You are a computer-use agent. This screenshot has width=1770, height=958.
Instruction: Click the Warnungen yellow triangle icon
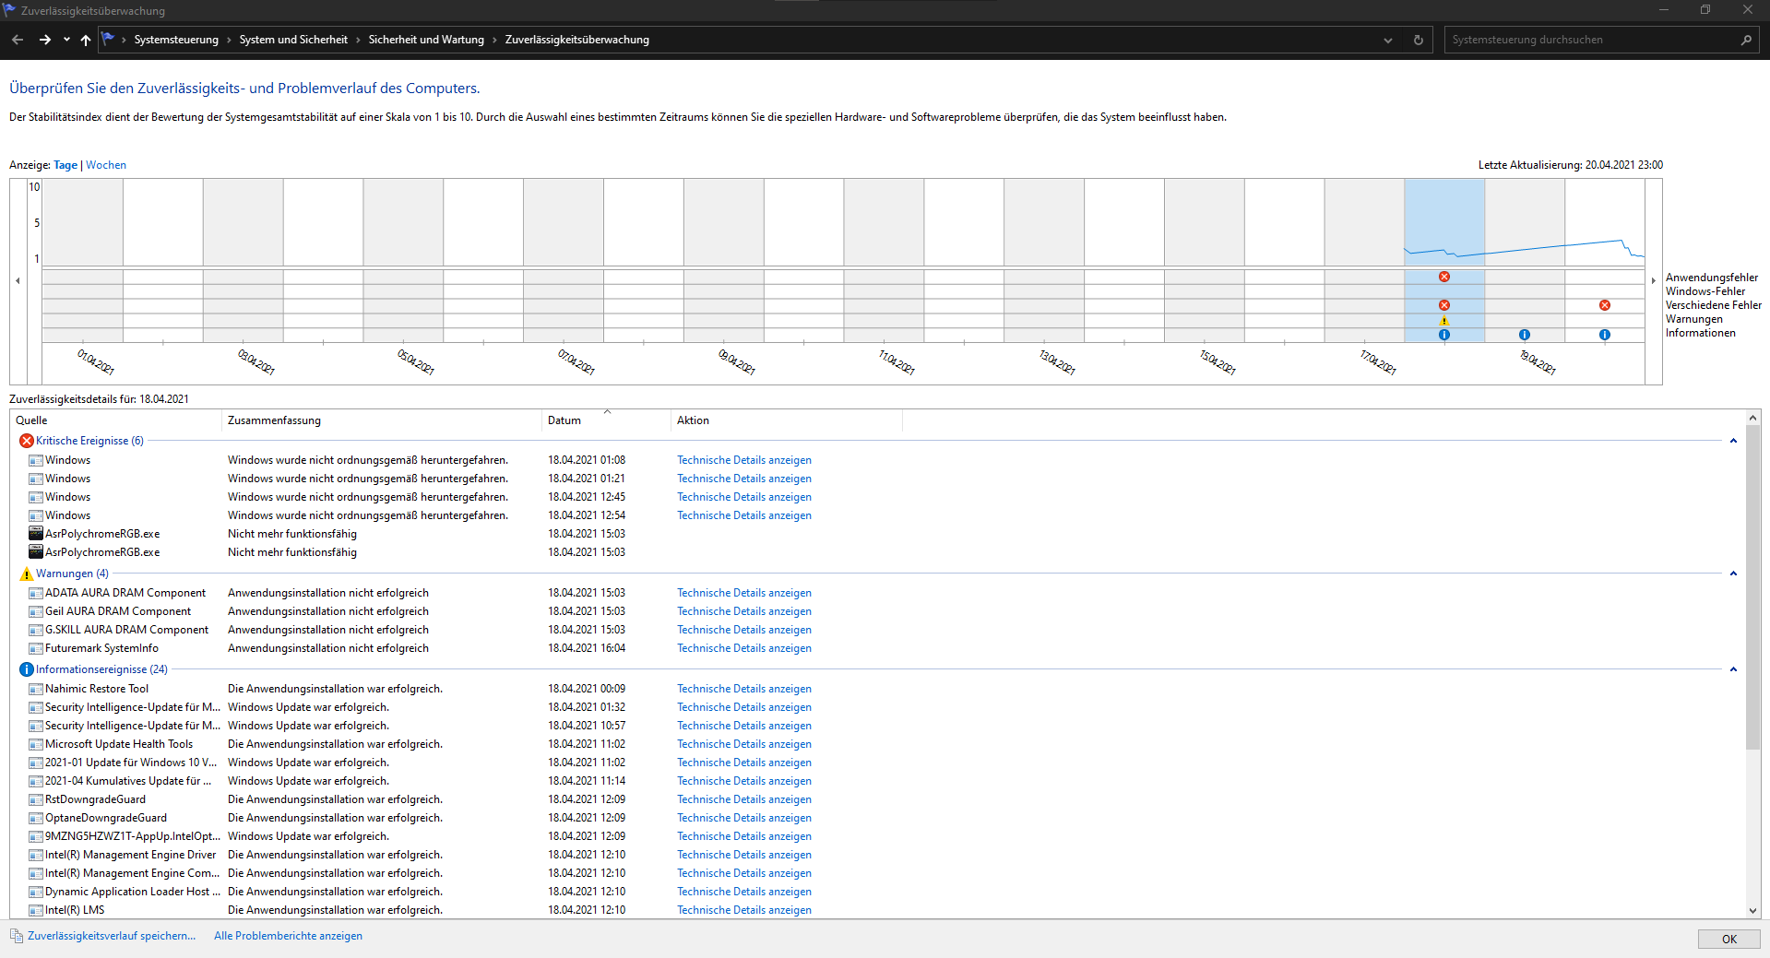[27, 574]
